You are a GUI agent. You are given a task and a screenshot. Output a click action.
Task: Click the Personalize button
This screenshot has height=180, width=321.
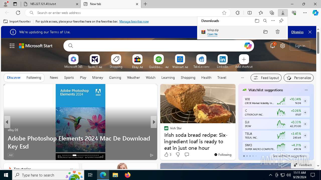pyautogui.click(x=299, y=78)
